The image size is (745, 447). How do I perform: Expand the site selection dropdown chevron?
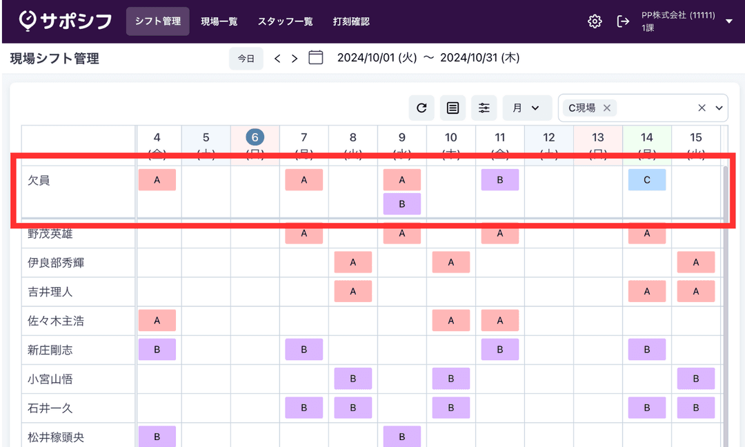click(719, 108)
